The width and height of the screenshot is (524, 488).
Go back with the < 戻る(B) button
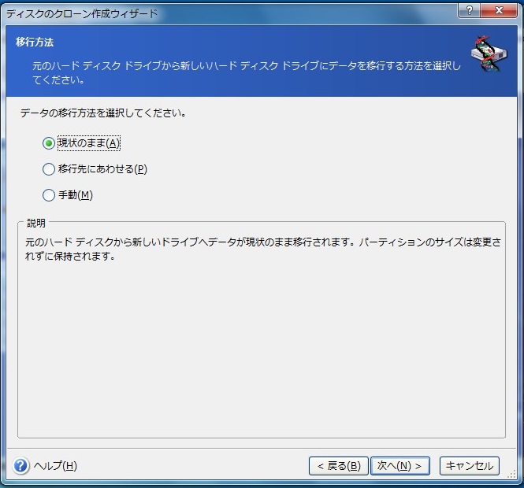pyautogui.click(x=339, y=466)
